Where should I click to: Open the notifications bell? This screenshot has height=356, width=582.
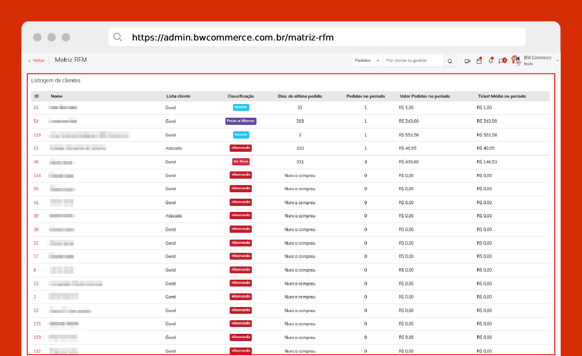click(490, 61)
